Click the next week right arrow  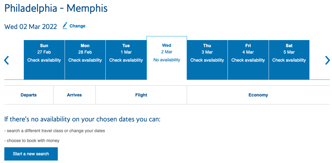pos(327,60)
